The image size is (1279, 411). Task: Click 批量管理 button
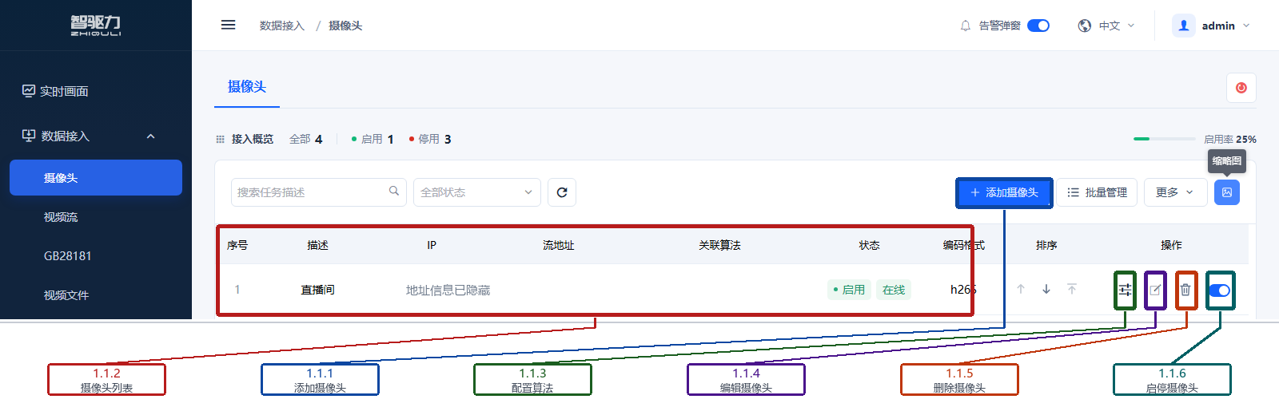1098,192
